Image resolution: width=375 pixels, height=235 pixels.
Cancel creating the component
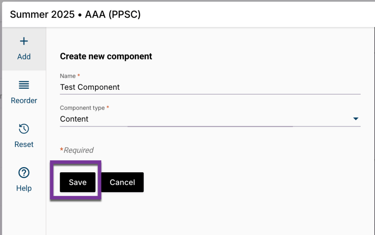(x=122, y=182)
